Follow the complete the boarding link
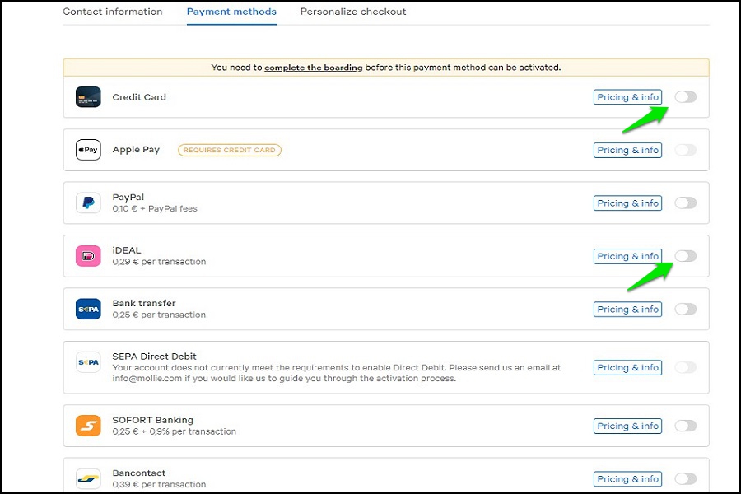Image resolution: width=741 pixels, height=494 pixels. 314,68
